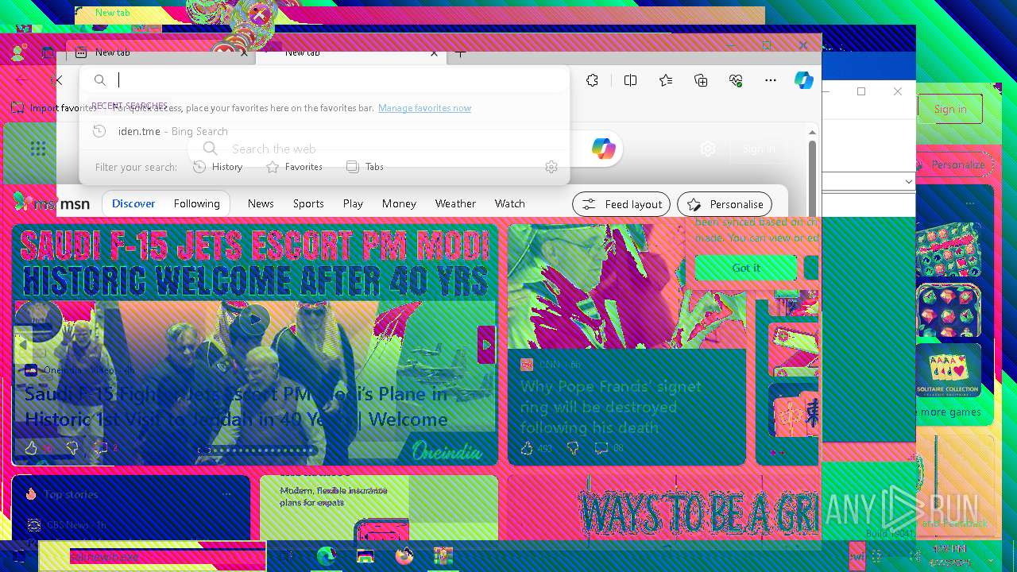
Task: Filter address bar search by History
Action: point(218,167)
